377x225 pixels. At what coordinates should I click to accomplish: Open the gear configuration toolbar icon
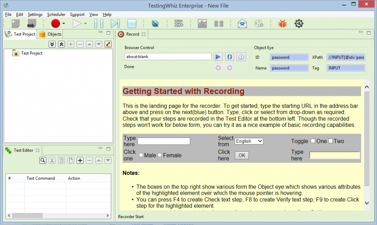click(299, 24)
